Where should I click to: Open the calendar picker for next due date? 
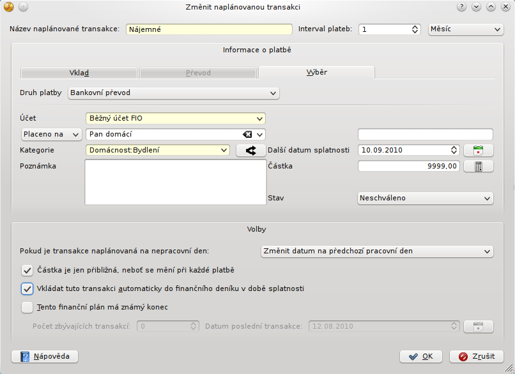pos(478,150)
